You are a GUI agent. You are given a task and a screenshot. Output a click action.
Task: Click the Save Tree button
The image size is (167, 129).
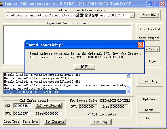(31, 122)
